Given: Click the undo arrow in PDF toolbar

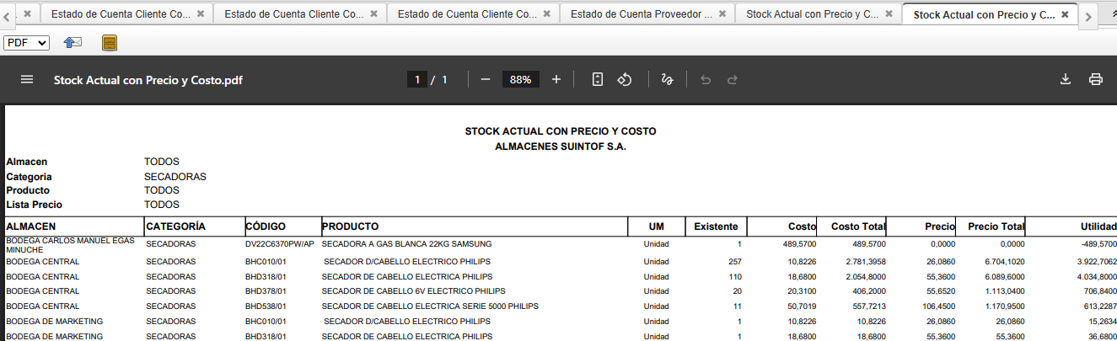Looking at the screenshot, I should click(x=706, y=79).
